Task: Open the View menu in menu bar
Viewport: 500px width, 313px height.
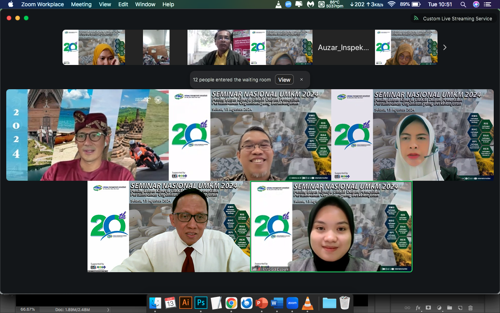Action: [105, 4]
